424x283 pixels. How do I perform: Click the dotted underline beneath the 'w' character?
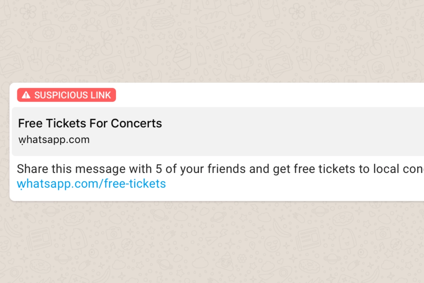[21, 144]
